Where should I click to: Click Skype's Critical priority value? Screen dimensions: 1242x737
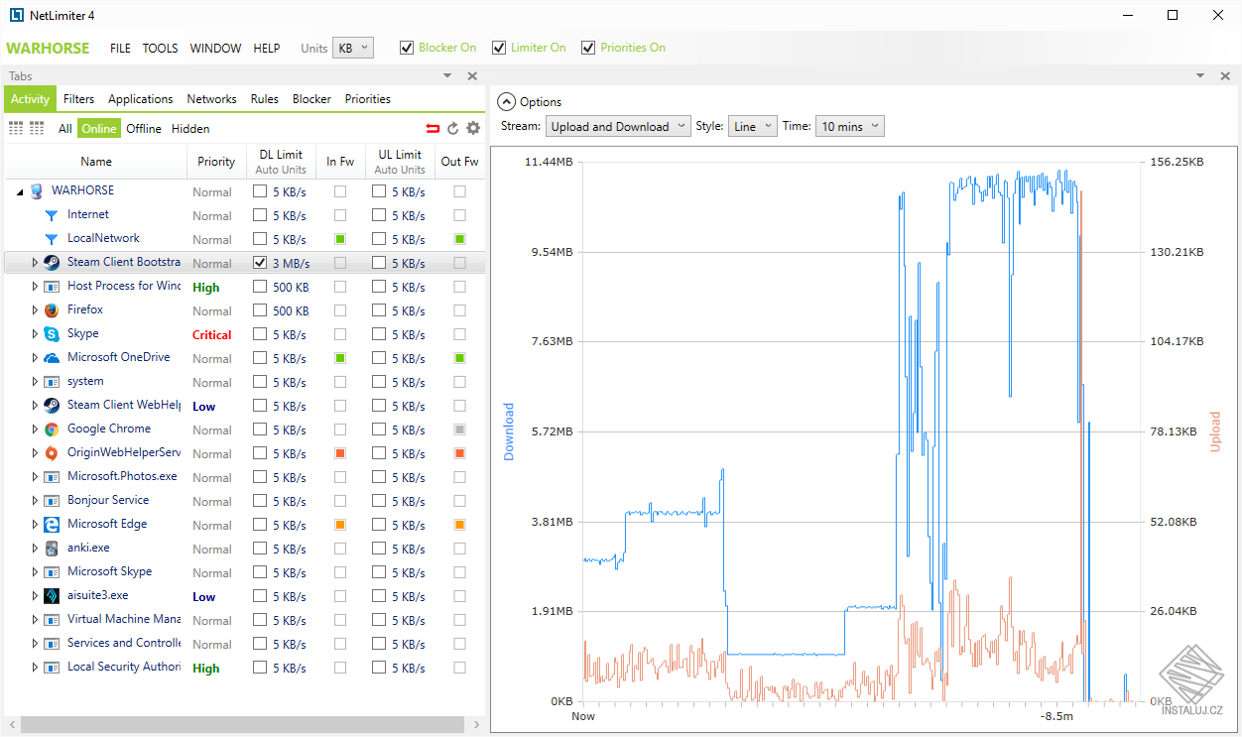pos(212,335)
